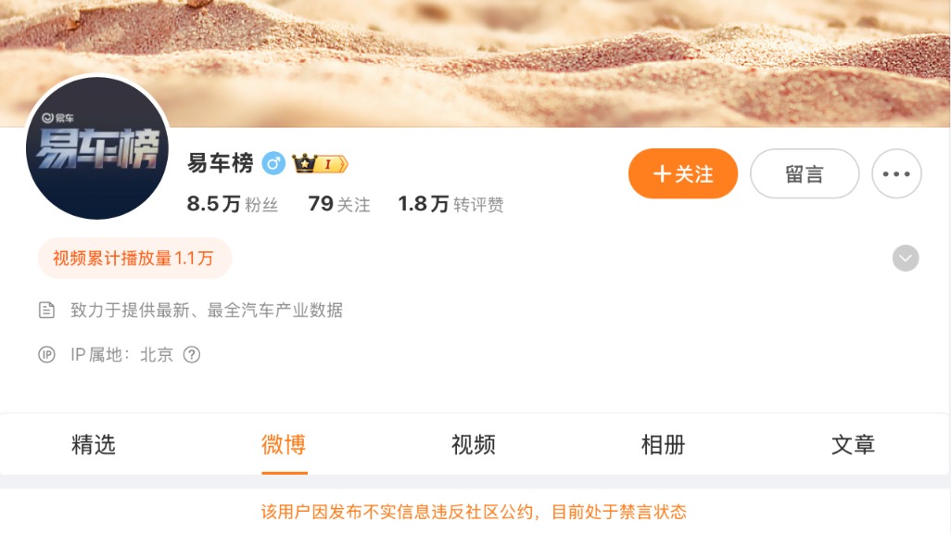Open the 视频 tab
This screenshot has height=534, width=951.
coord(473,445)
